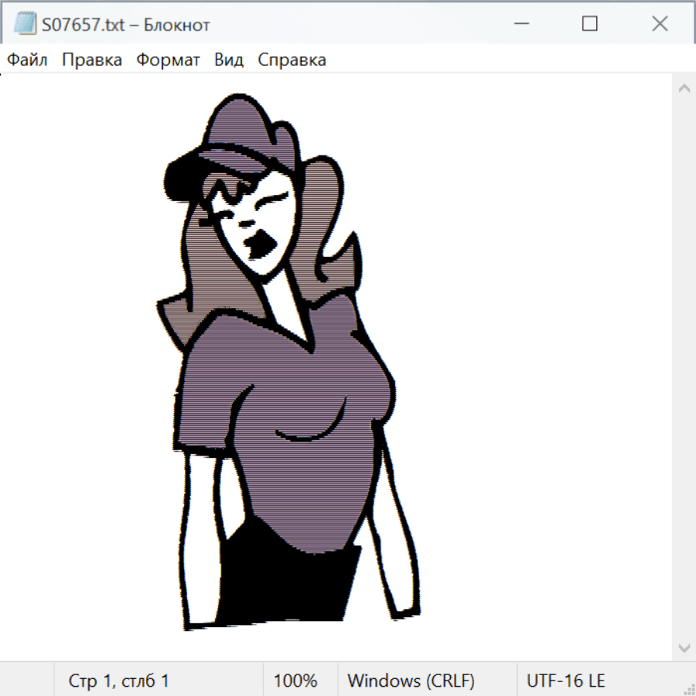Viewport: 696px width, 696px height.
Task: Maximize the Блокнот window
Action: [x=590, y=24]
